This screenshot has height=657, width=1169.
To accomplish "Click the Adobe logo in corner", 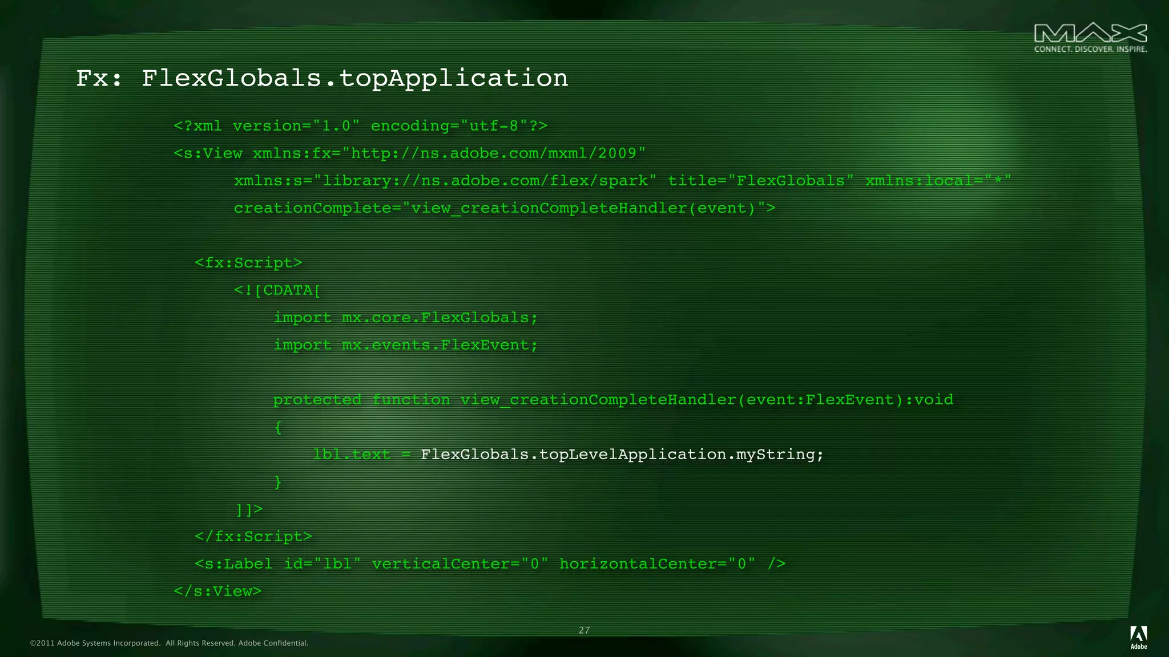I will pyautogui.click(x=1139, y=638).
